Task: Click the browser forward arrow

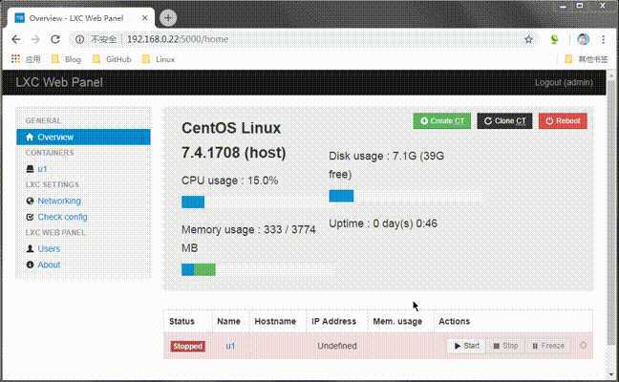Action: click(35, 39)
